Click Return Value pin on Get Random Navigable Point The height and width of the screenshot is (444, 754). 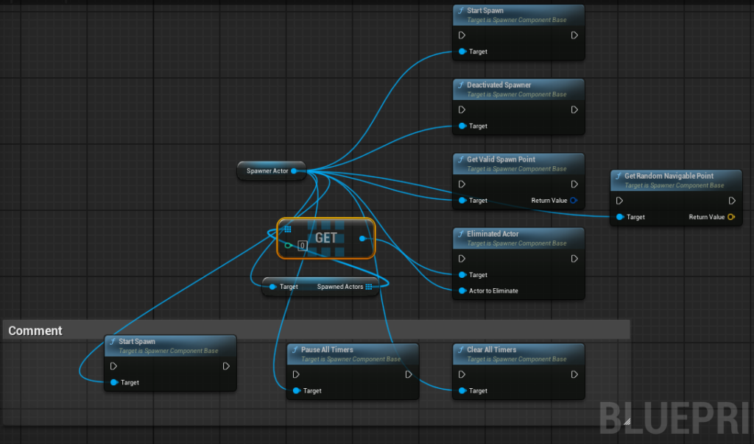point(730,217)
